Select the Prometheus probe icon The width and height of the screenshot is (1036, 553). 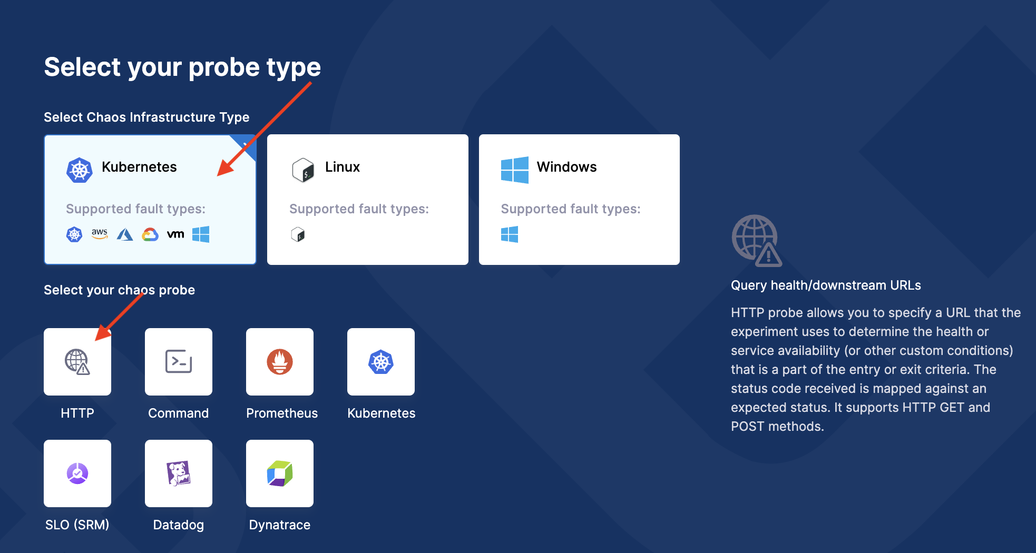[280, 362]
